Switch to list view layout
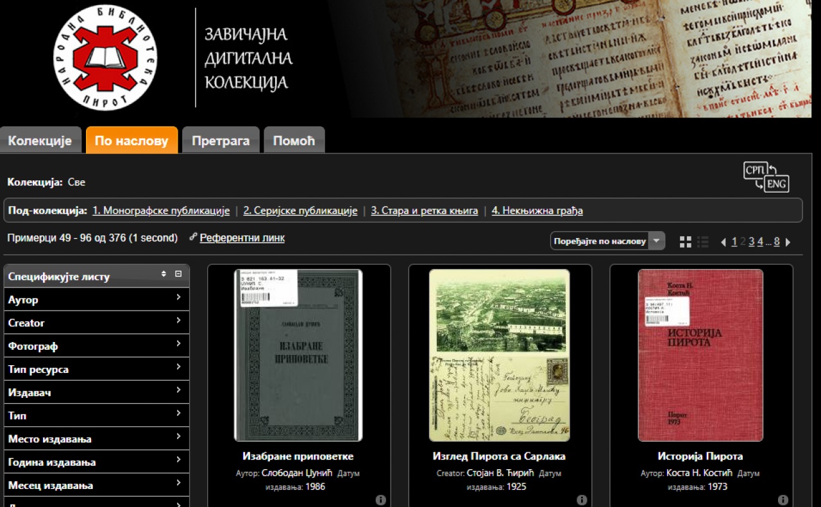The height and width of the screenshot is (507, 821). pos(703,242)
